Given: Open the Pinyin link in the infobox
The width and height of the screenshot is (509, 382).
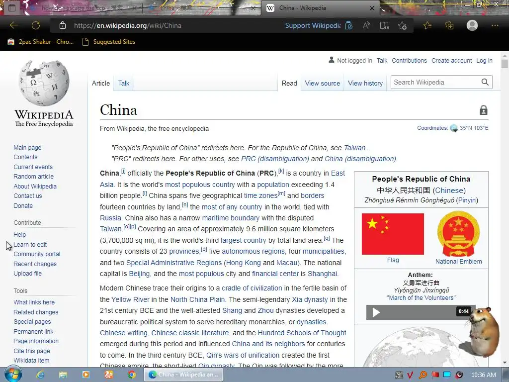Looking at the screenshot, I should 467,200.
